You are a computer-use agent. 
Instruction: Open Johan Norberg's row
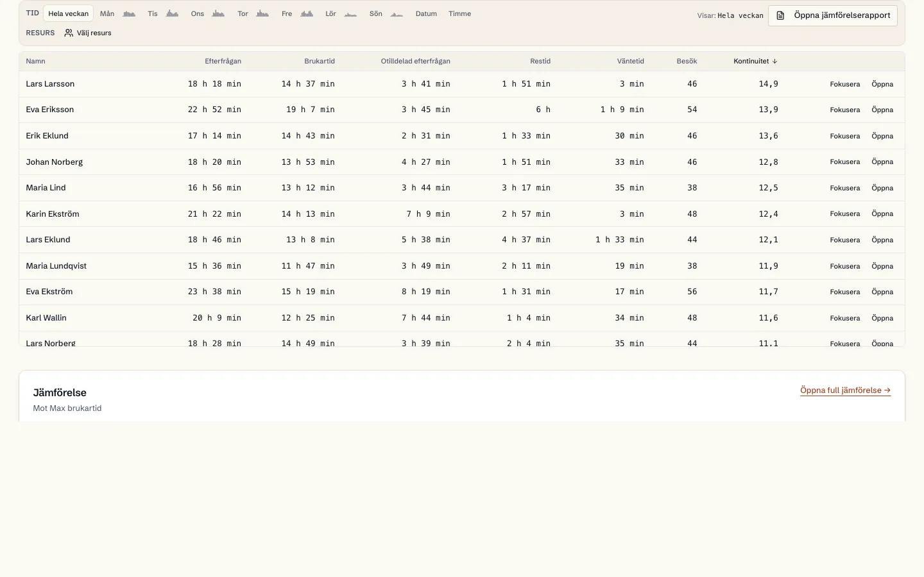[882, 162]
